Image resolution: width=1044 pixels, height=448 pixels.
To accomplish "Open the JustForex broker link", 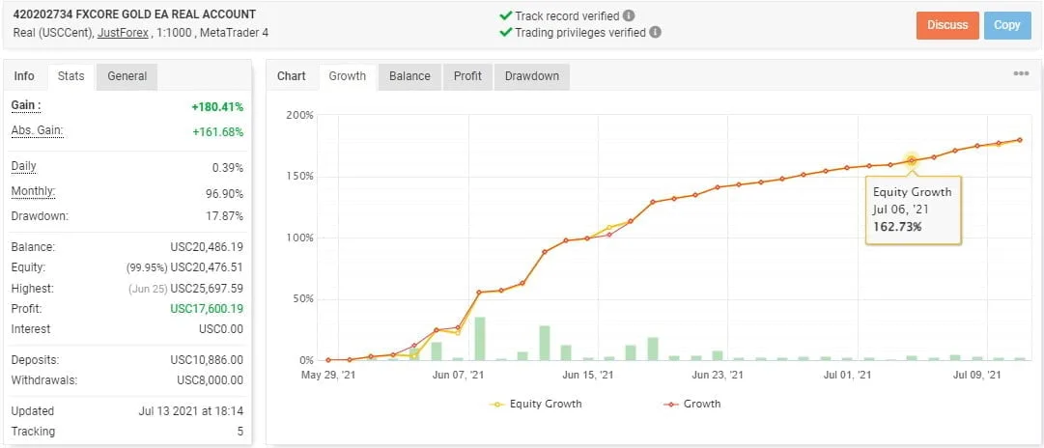I will pyautogui.click(x=116, y=34).
